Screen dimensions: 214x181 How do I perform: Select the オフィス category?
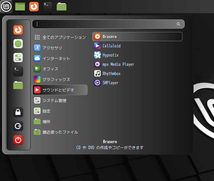coord(60,69)
